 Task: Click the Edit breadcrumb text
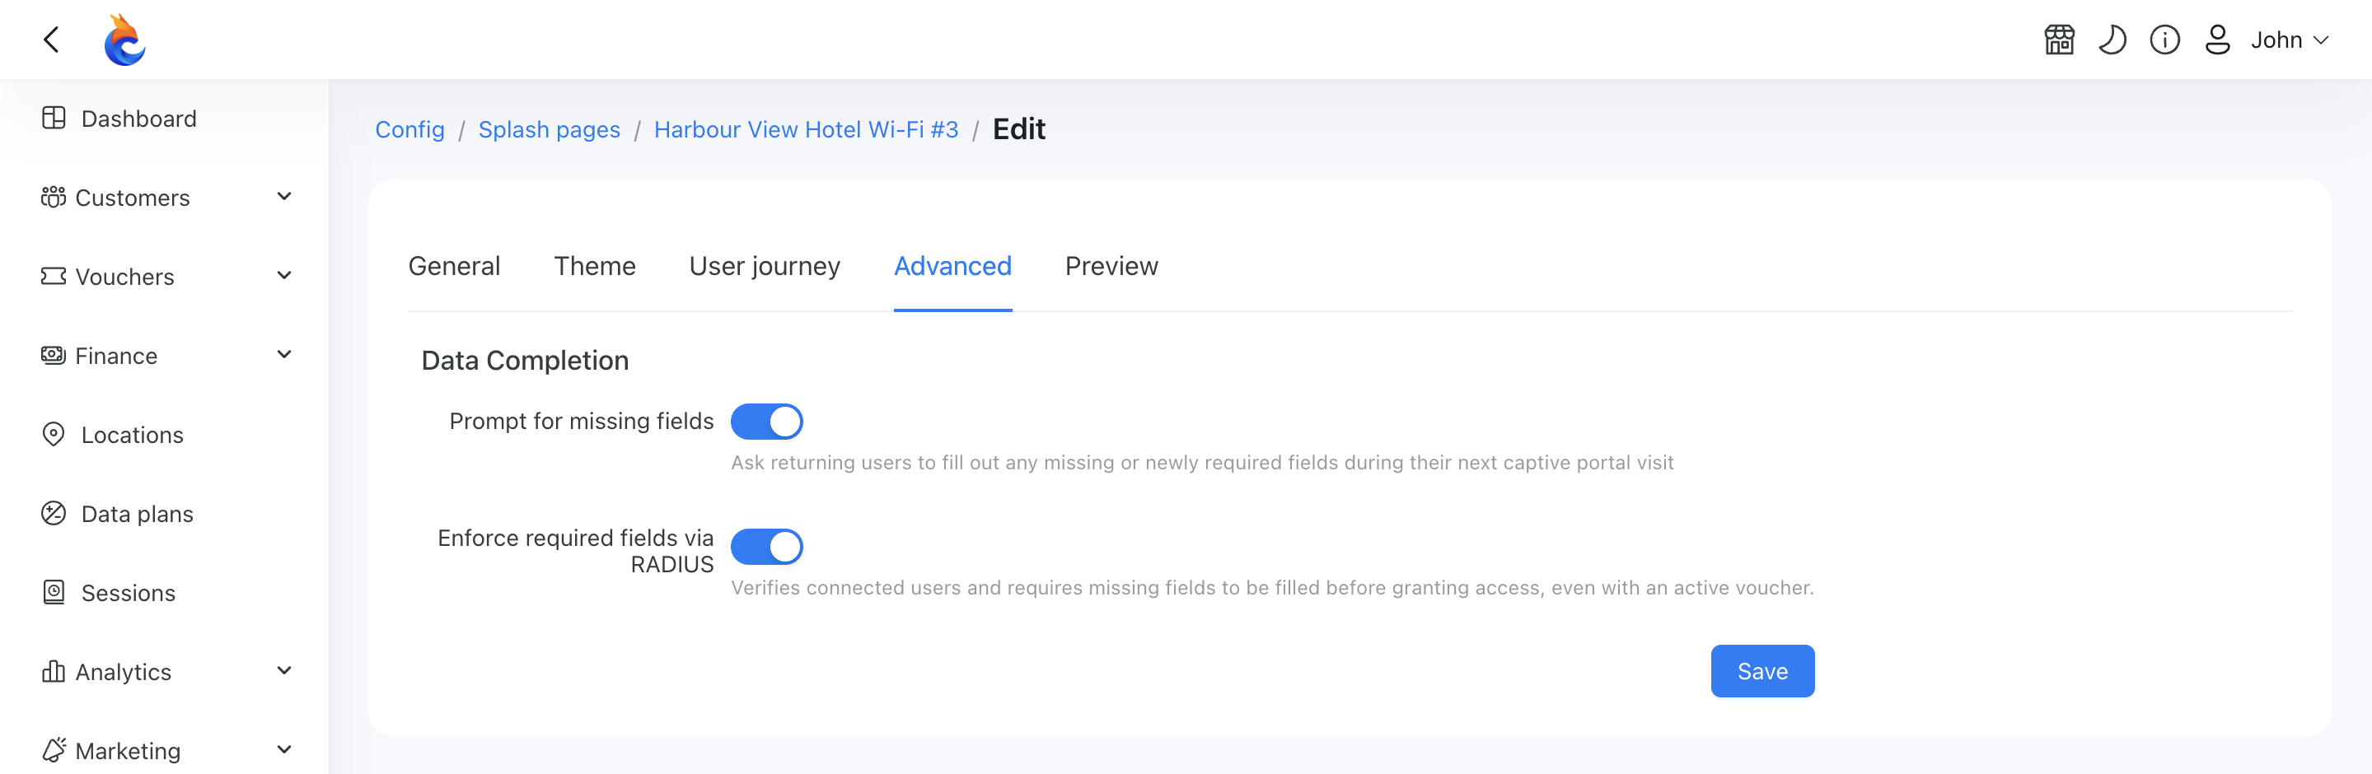click(1018, 128)
